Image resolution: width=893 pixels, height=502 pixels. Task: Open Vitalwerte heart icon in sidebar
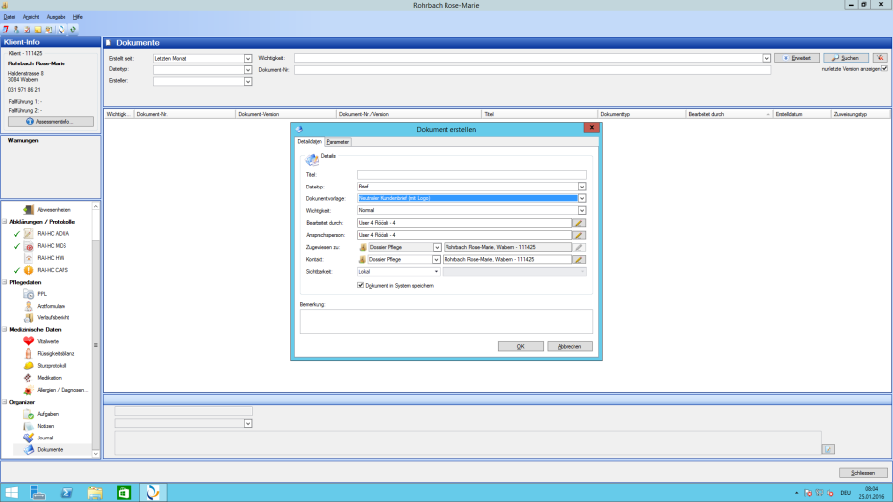pyautogui.click(x=29, y=341)
